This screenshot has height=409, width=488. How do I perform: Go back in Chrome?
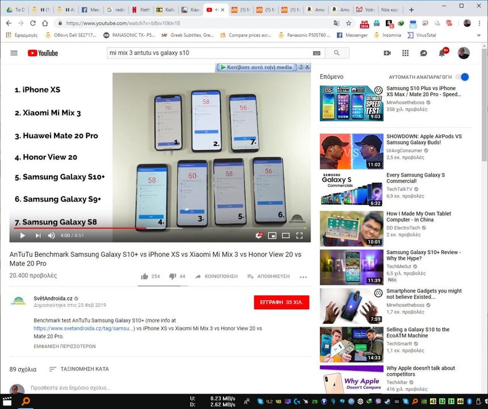coord(9,23)
